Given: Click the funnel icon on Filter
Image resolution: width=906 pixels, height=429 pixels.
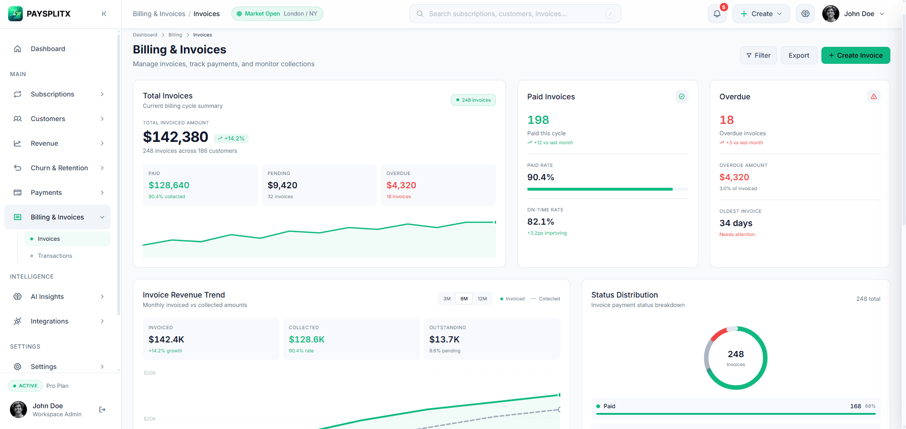Looking at the screenshot, I should coord(749,55).
